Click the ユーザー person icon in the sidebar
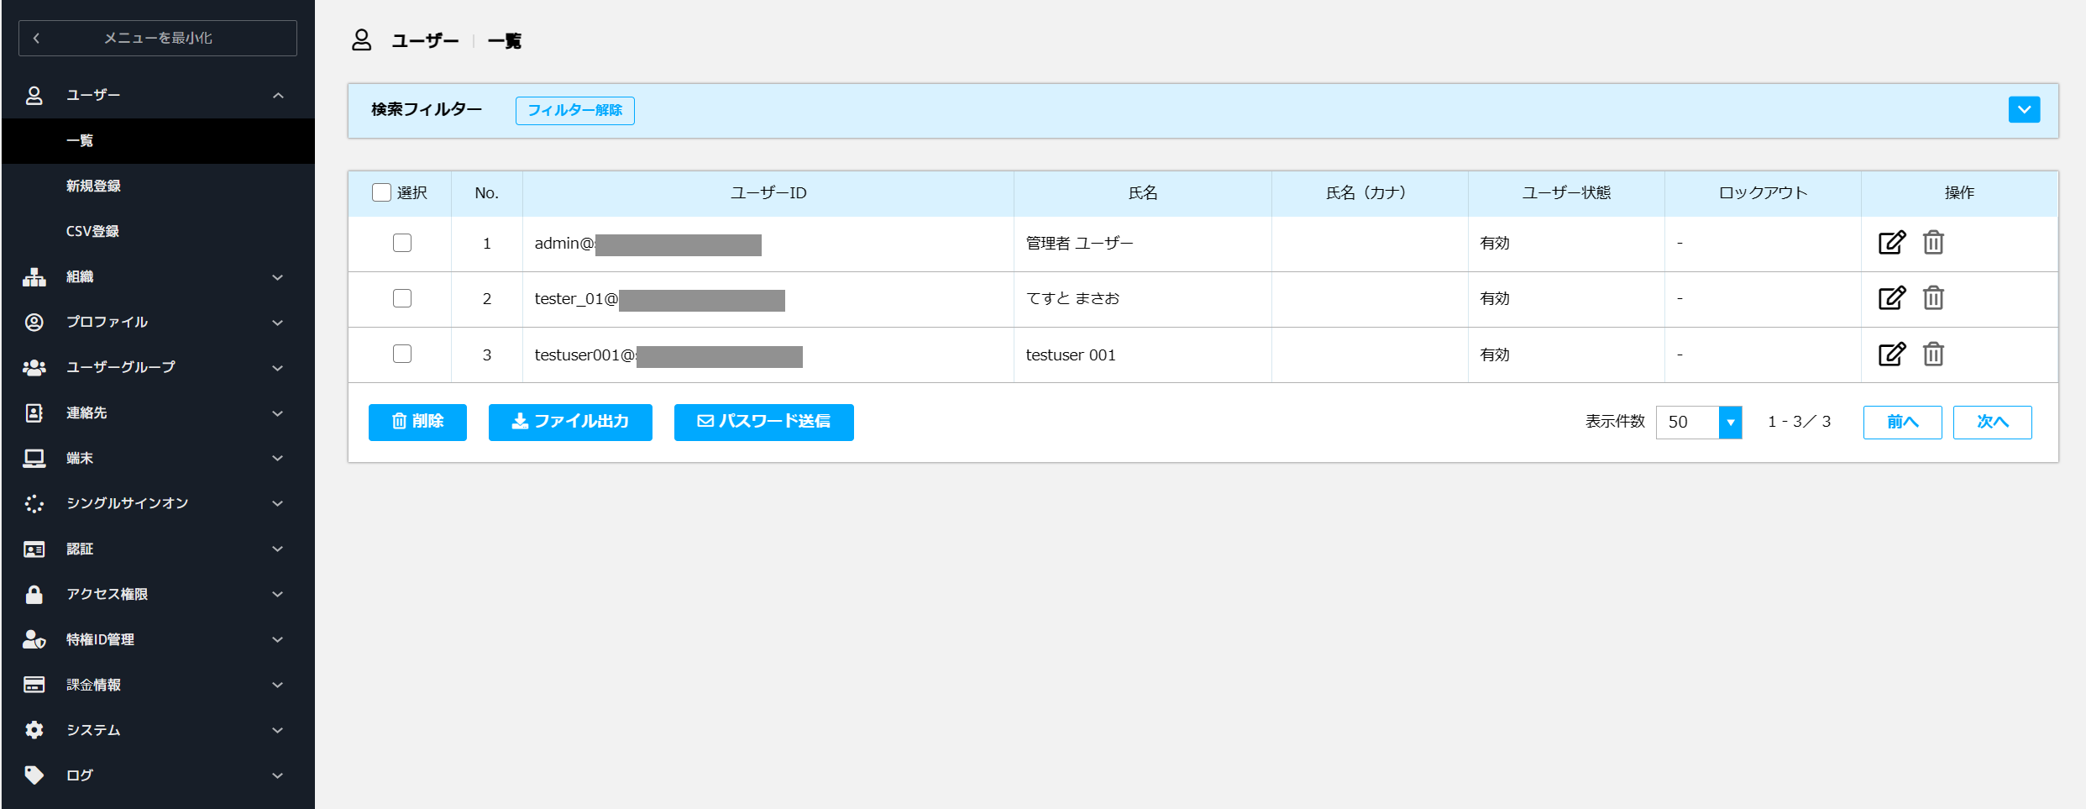The image size is (2086, 809). point(34,95)
